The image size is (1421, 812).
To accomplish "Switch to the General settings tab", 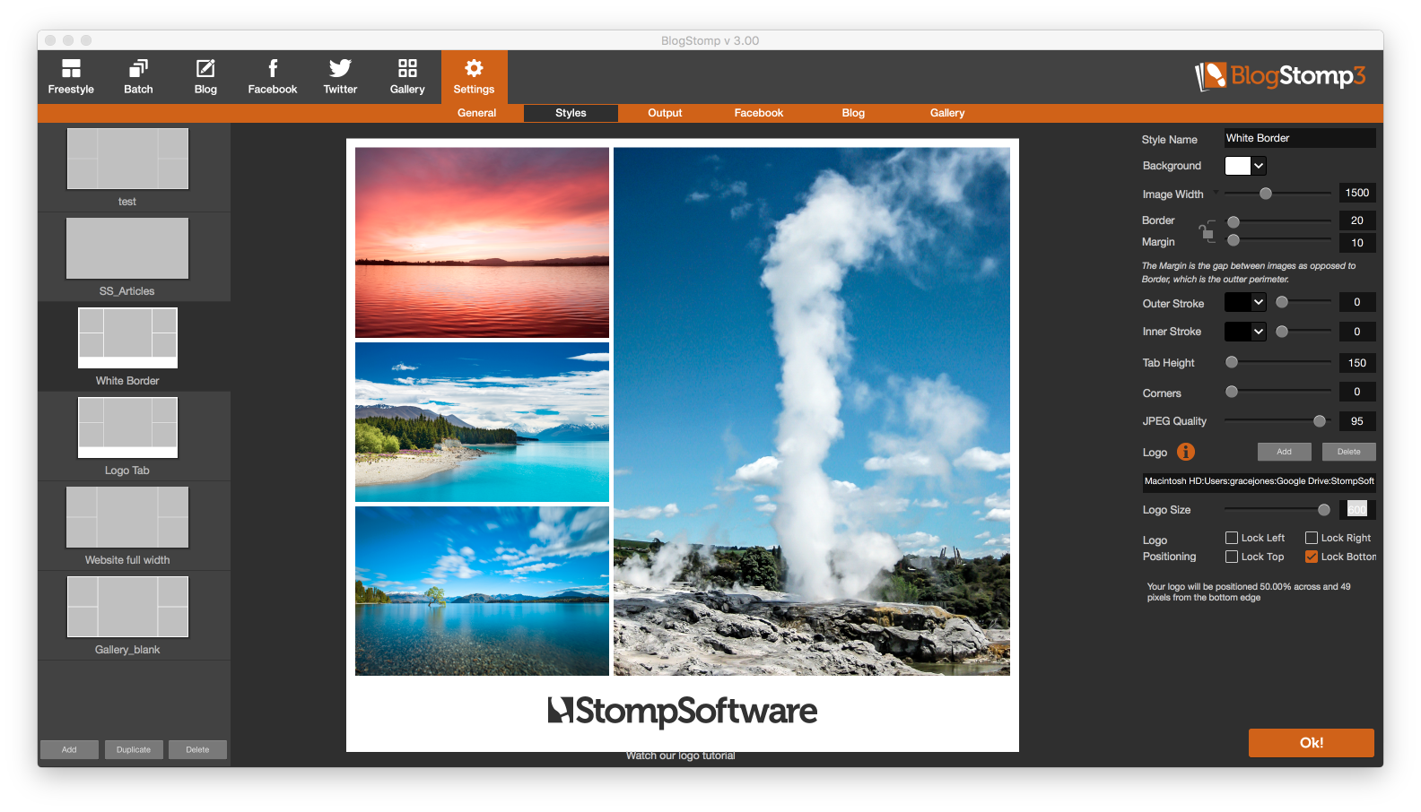I will click(476, 113).
